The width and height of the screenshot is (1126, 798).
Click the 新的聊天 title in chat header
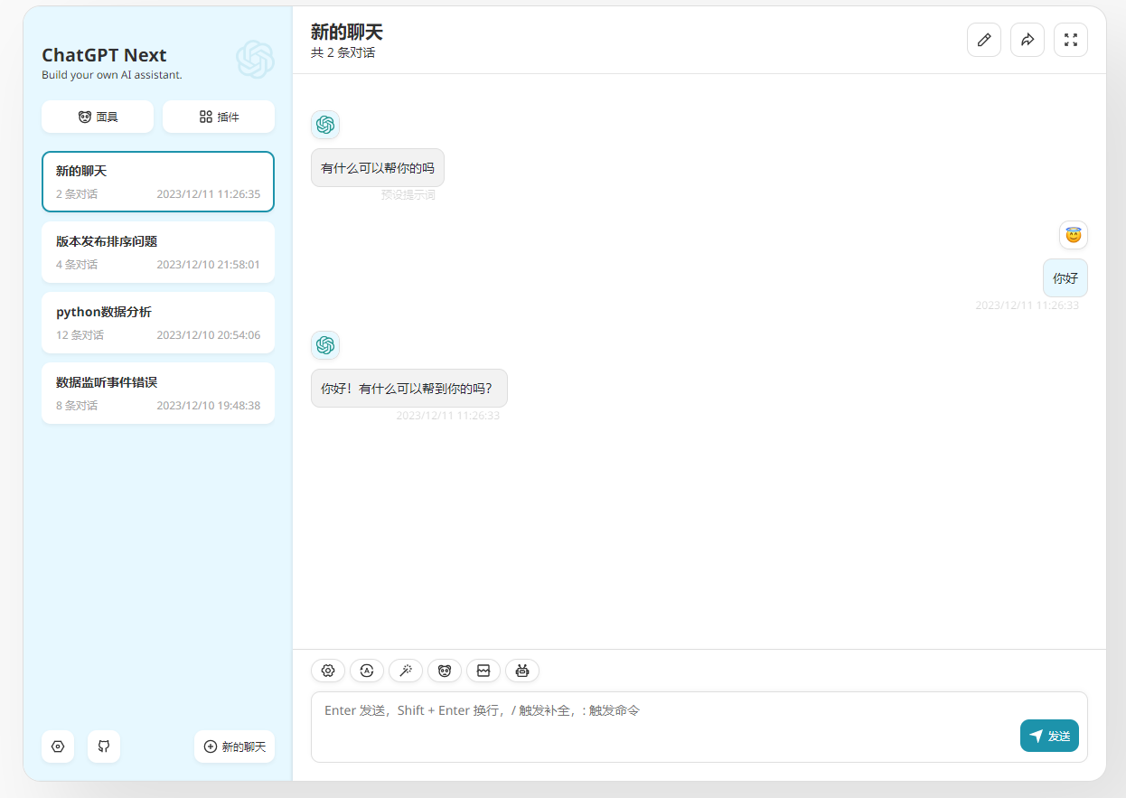347,32
